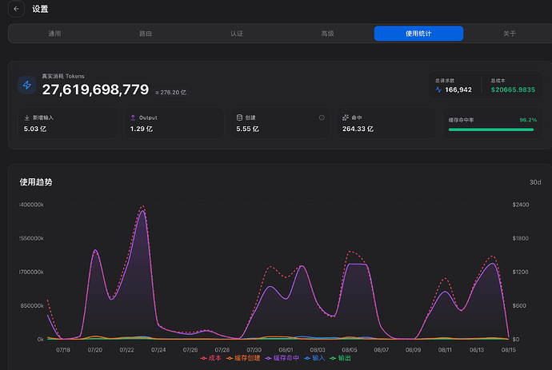Image resolution: width=552 pixels, height=370 pixels.
Task: Open the 认证 tab
Action: tap(237, 34)
